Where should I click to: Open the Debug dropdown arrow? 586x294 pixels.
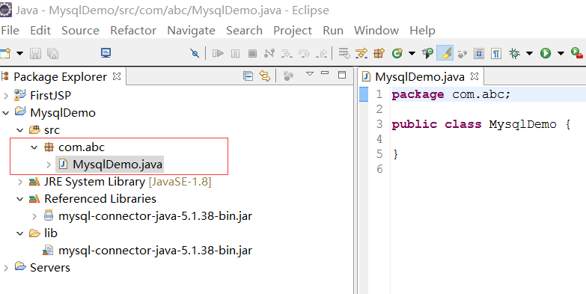pyautogui.click(x=530, y=53)
